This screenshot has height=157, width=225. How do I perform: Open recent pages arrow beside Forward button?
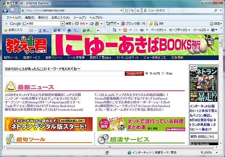(17, 11)
